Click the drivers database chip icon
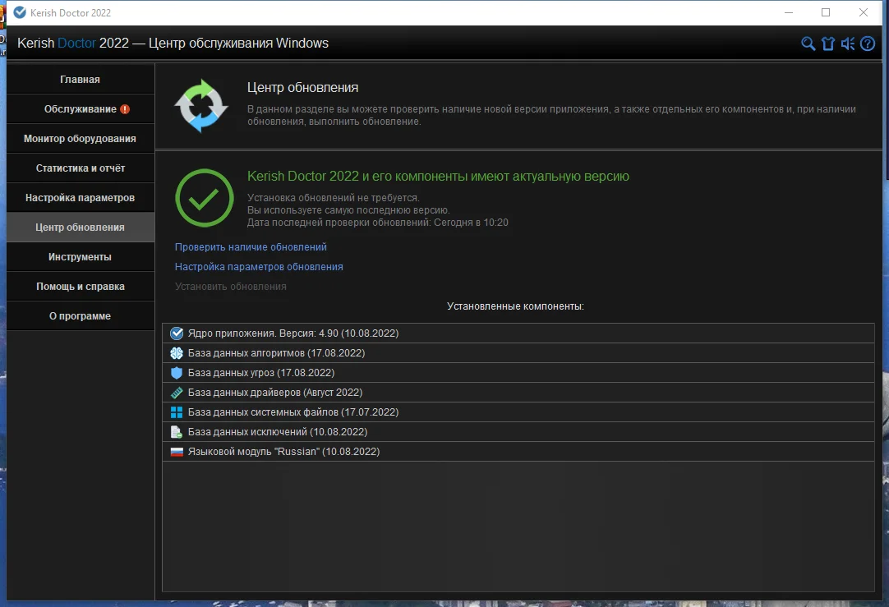The width and height of the screenshot is (889, 607). (177, 392)
